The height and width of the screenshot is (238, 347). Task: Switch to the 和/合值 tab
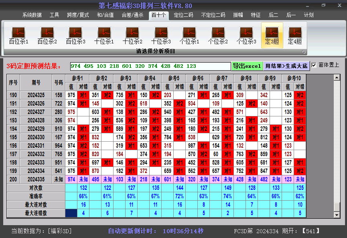pyautogui.click(x=106, y=15)
